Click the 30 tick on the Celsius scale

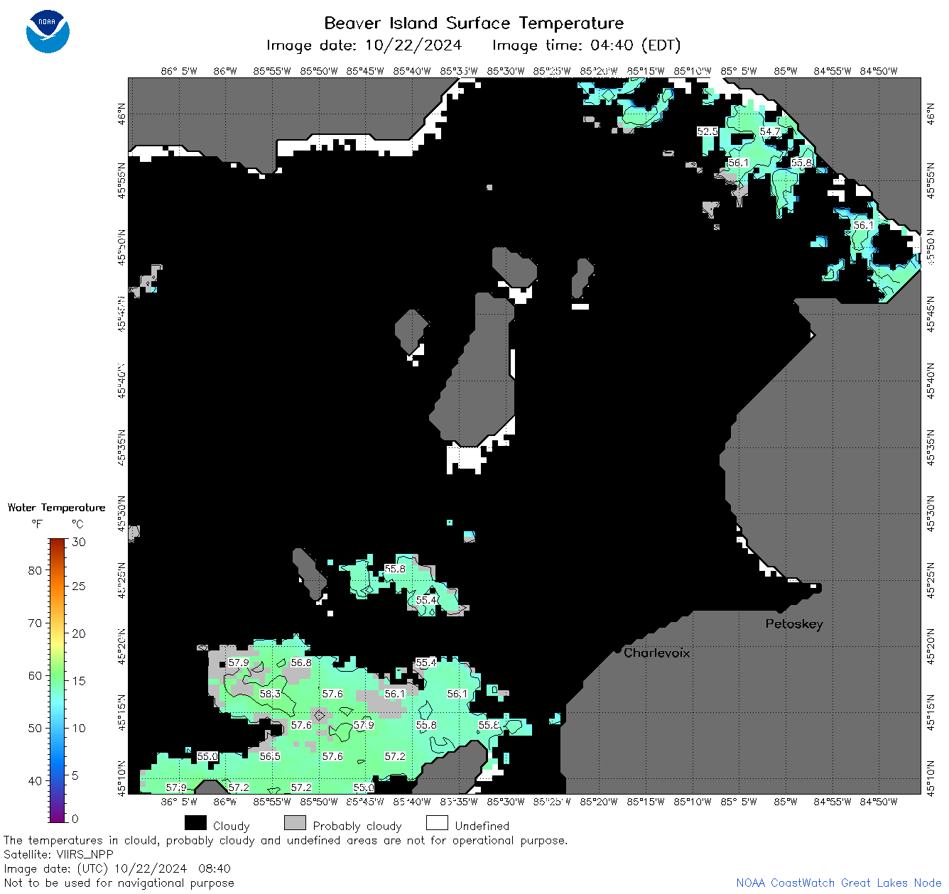tap(79, 542)
